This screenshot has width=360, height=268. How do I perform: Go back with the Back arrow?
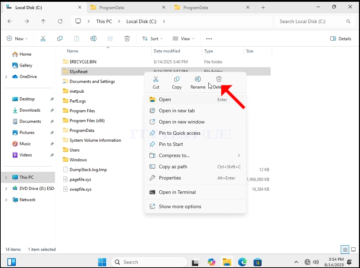point(10,21)
